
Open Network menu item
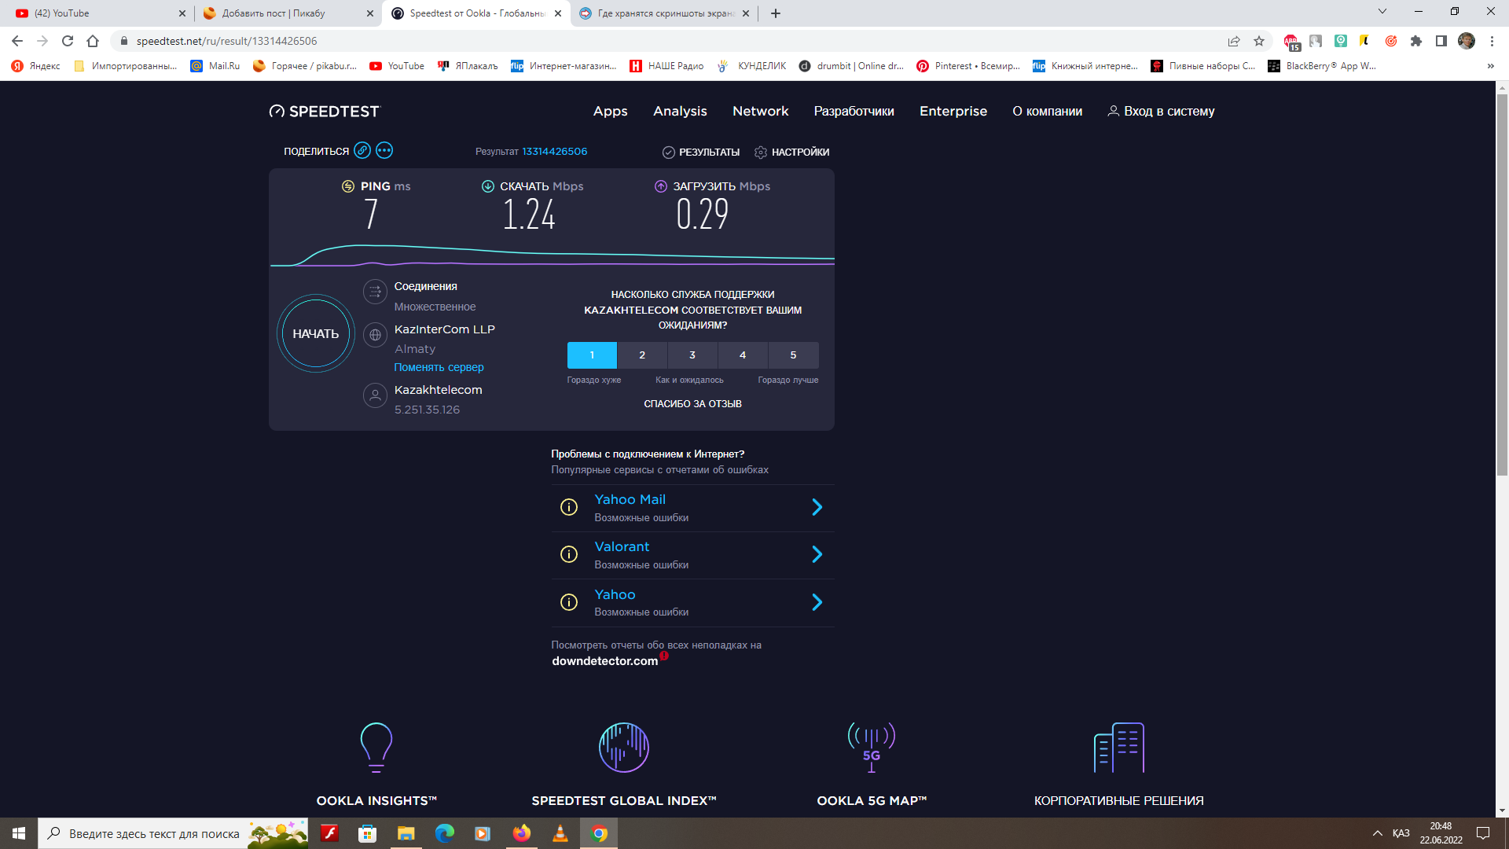point(761,112)
